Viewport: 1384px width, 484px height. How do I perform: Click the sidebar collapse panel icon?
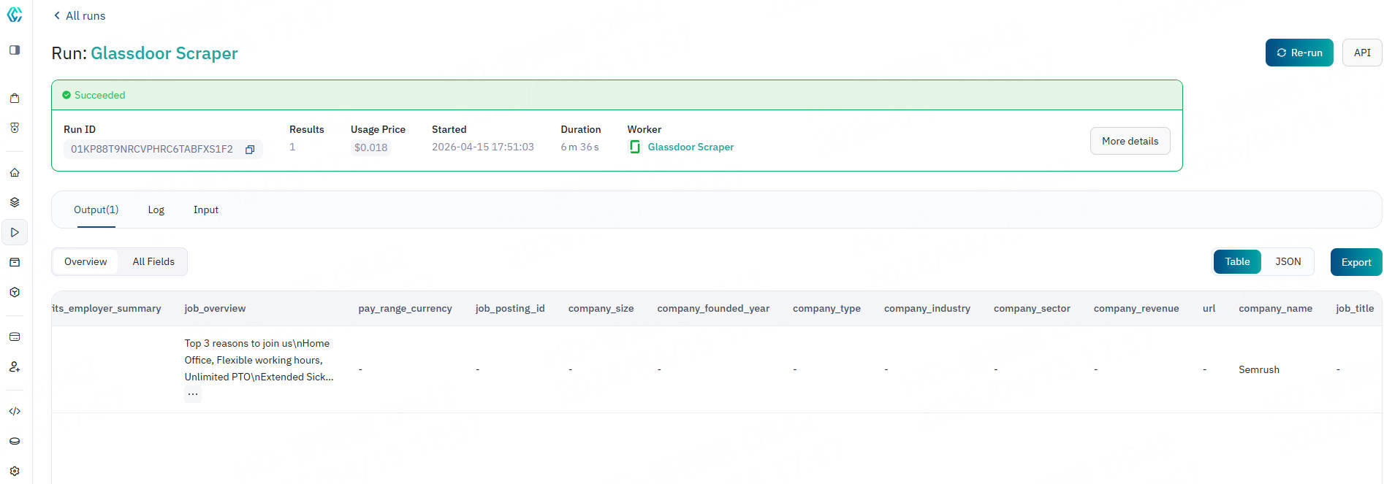15,50
